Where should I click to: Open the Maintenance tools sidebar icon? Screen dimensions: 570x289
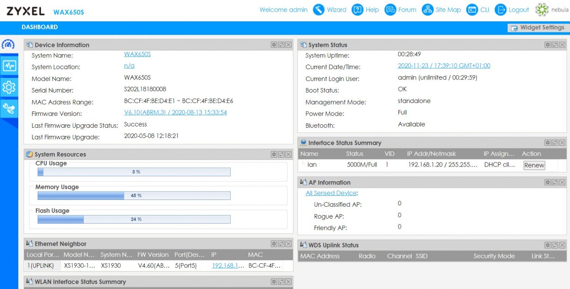coord(9,108)
